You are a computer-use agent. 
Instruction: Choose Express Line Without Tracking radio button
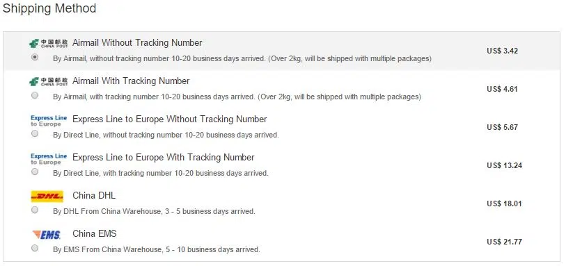(35, 133)
